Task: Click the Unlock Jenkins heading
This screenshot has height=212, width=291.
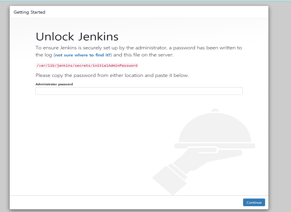Action: click(x=77, y=37)
